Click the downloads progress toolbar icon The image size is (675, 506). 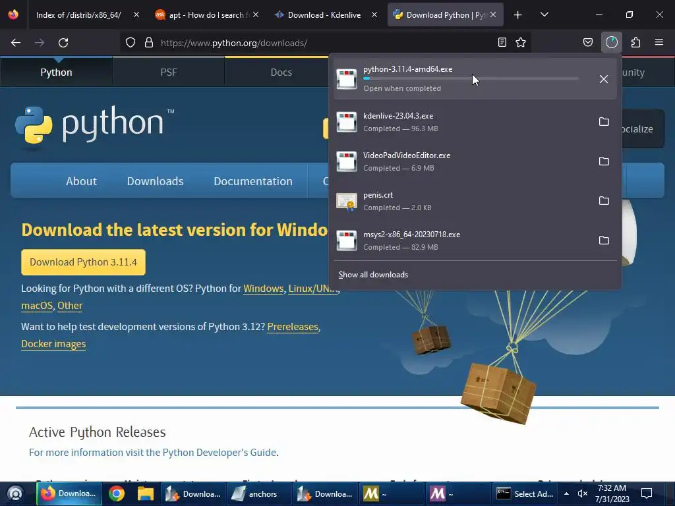(612, 43)
